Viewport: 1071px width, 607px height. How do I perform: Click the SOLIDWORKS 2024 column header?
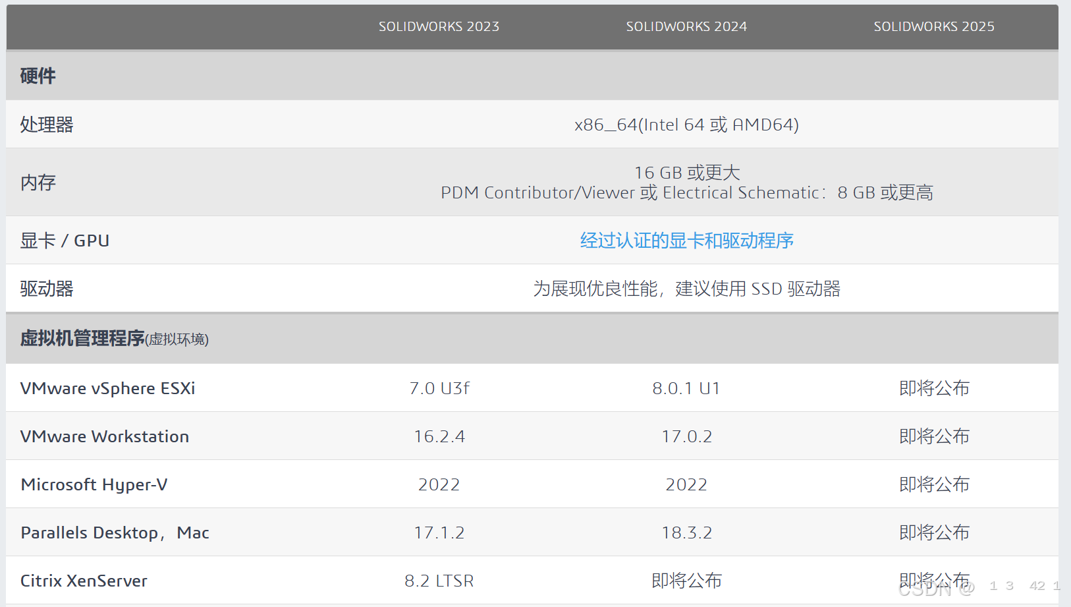pos(686,26)
